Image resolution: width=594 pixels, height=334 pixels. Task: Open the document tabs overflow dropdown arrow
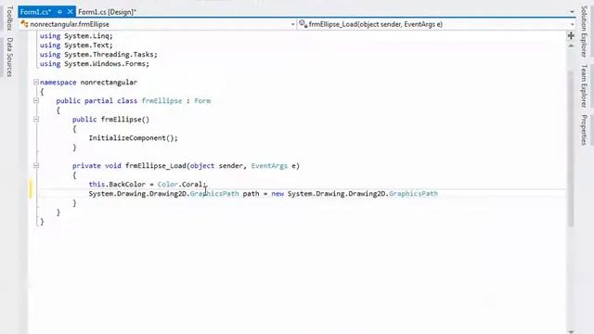pos(572,12)
